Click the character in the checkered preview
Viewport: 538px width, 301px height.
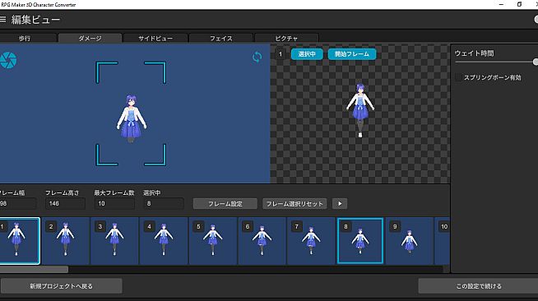click(360, 110)
